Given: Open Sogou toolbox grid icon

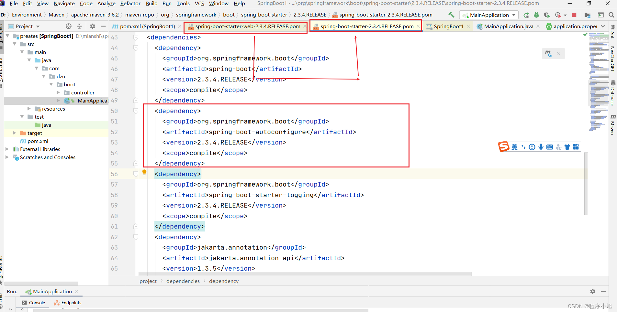Looking at the screenshot, I should pyautogui.click(x=576, y=147).
